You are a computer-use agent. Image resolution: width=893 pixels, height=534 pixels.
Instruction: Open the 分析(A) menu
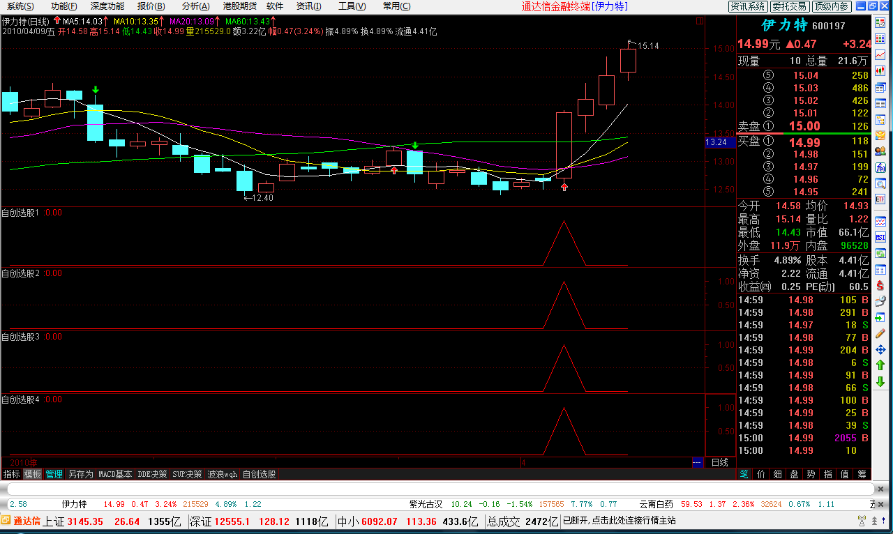pyautogui.click(x=195, y=6)
